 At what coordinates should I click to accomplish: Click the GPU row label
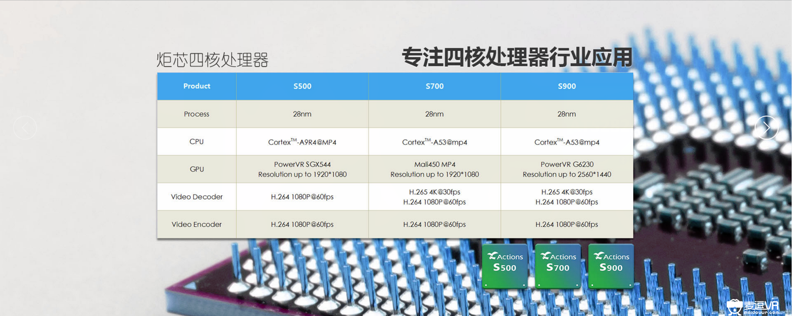click(x=197, y=169)
